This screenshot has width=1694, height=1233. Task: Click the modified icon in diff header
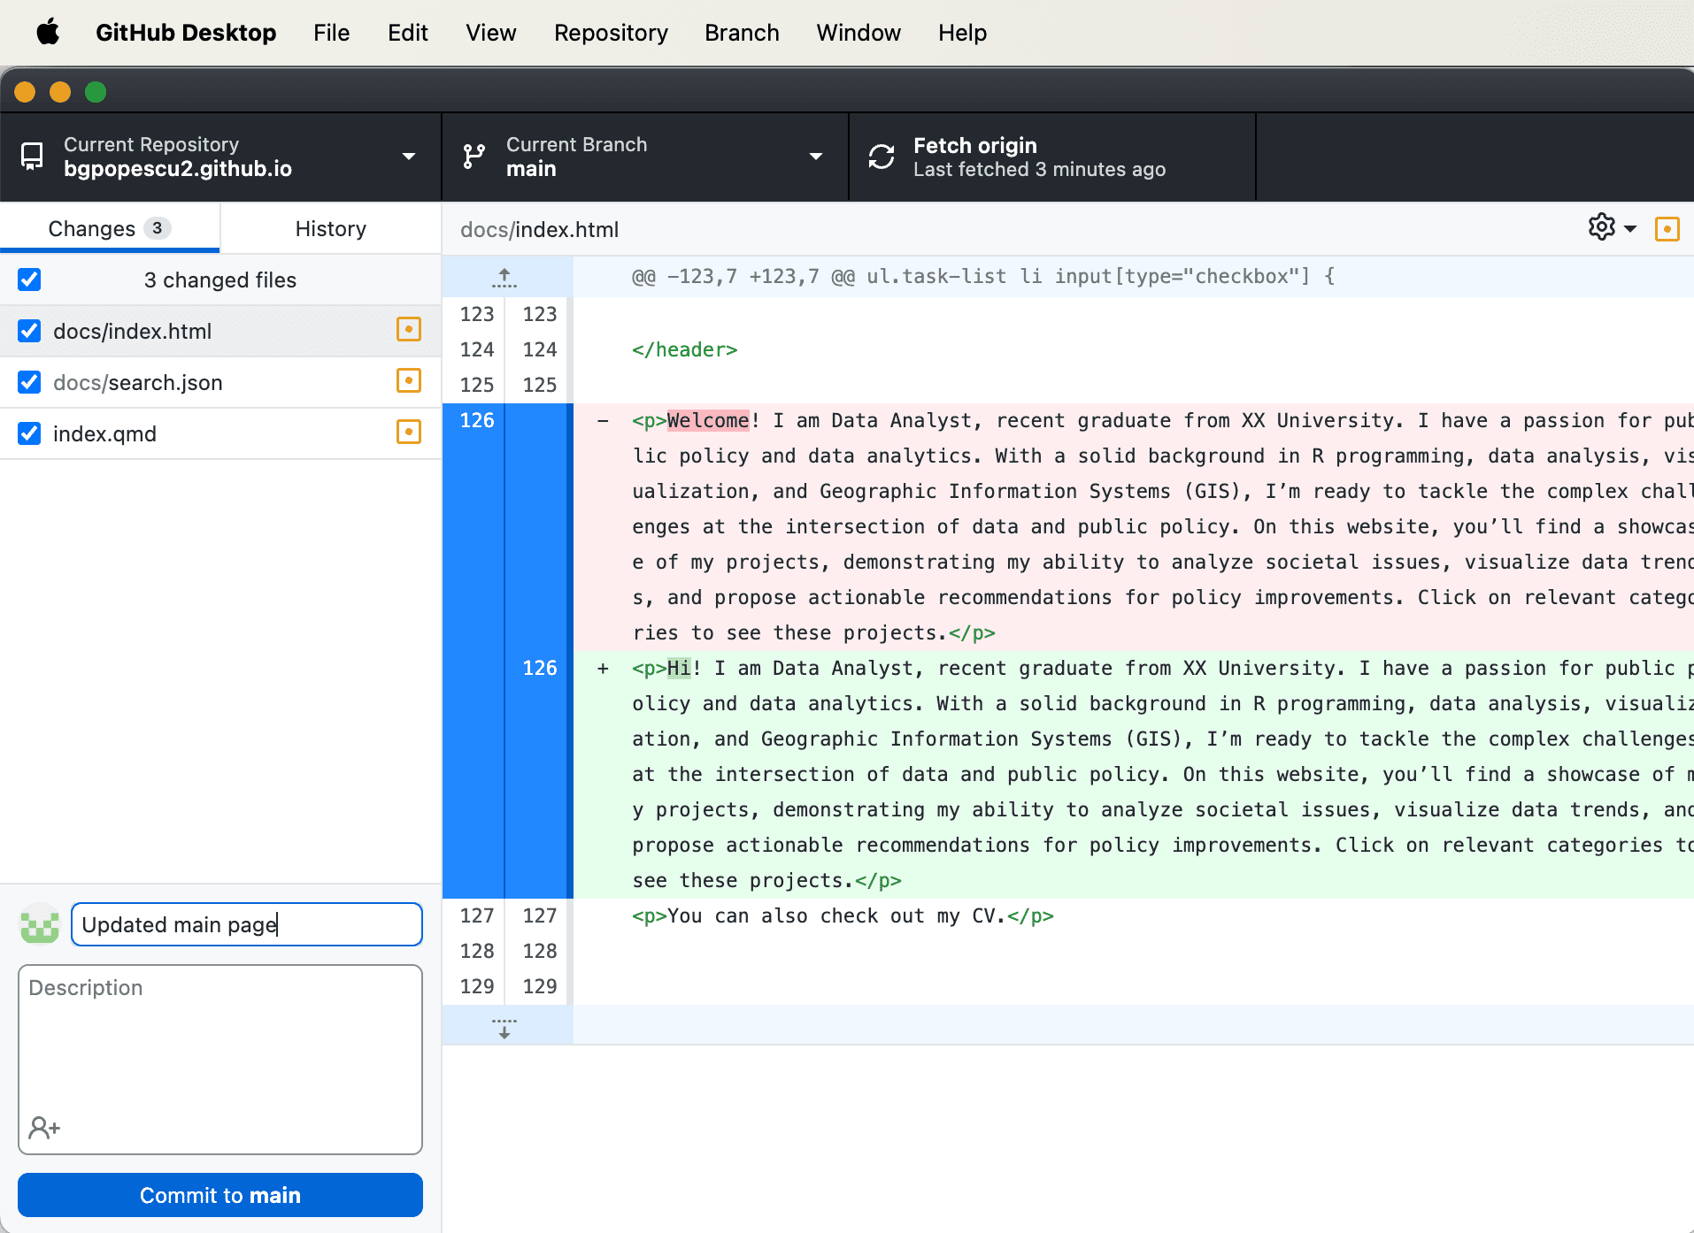pos(1667,229)
